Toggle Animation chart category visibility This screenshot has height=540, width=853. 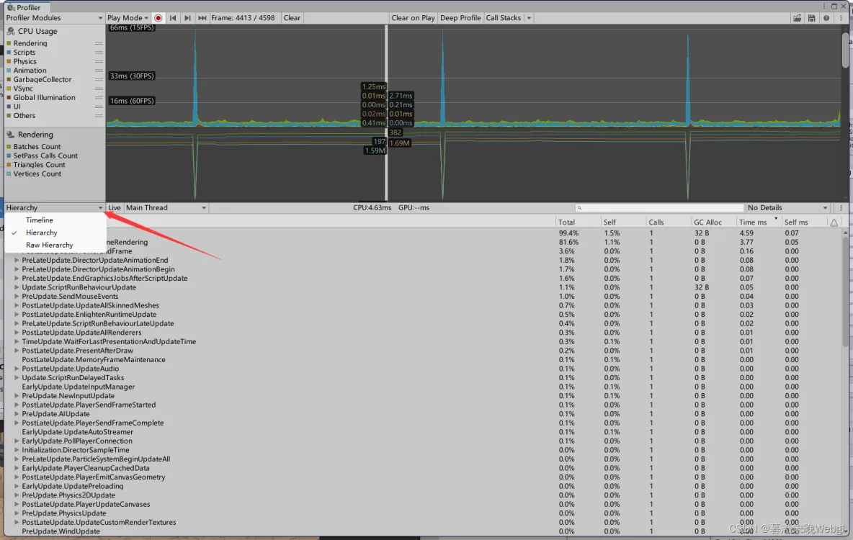9,71
